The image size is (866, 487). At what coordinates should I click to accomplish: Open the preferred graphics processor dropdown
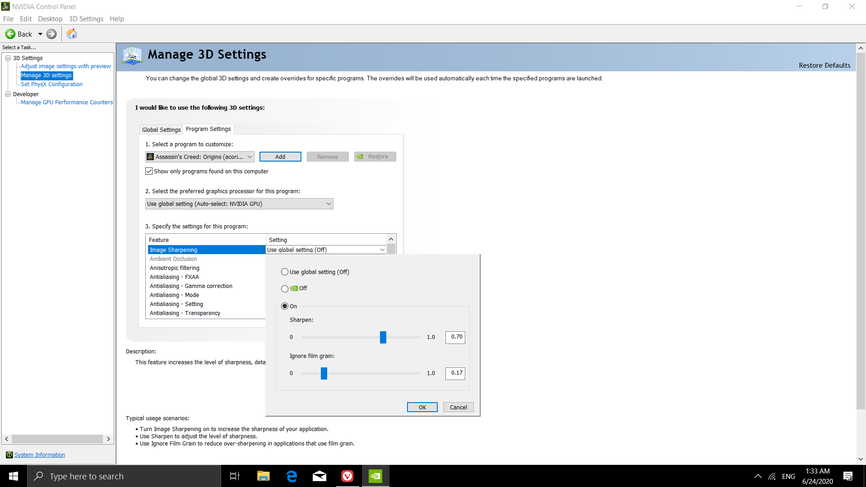click(x=329, y=204)
